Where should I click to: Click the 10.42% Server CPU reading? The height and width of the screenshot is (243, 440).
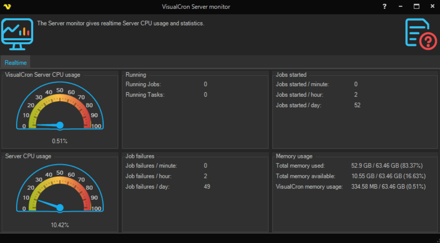(60, 225)
